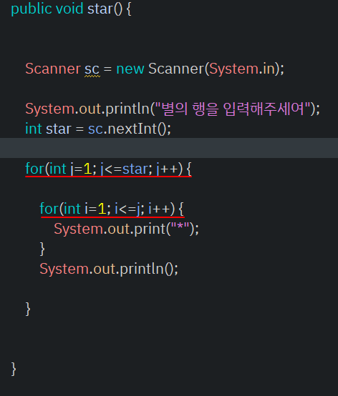338x396 pixels.
Task: Click the System.out.print("*") statement
Action: pos(127,229)
